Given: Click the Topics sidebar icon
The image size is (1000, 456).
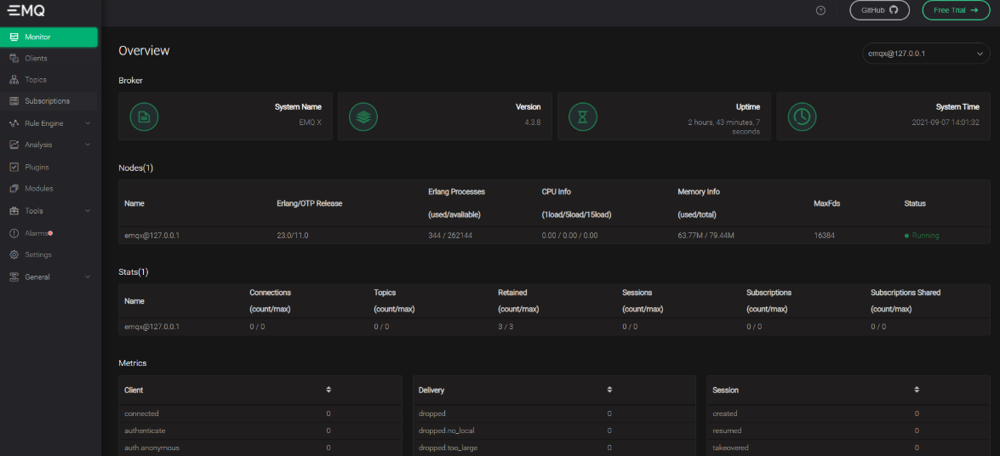Looking at the screenshot, I should [14, 80].
